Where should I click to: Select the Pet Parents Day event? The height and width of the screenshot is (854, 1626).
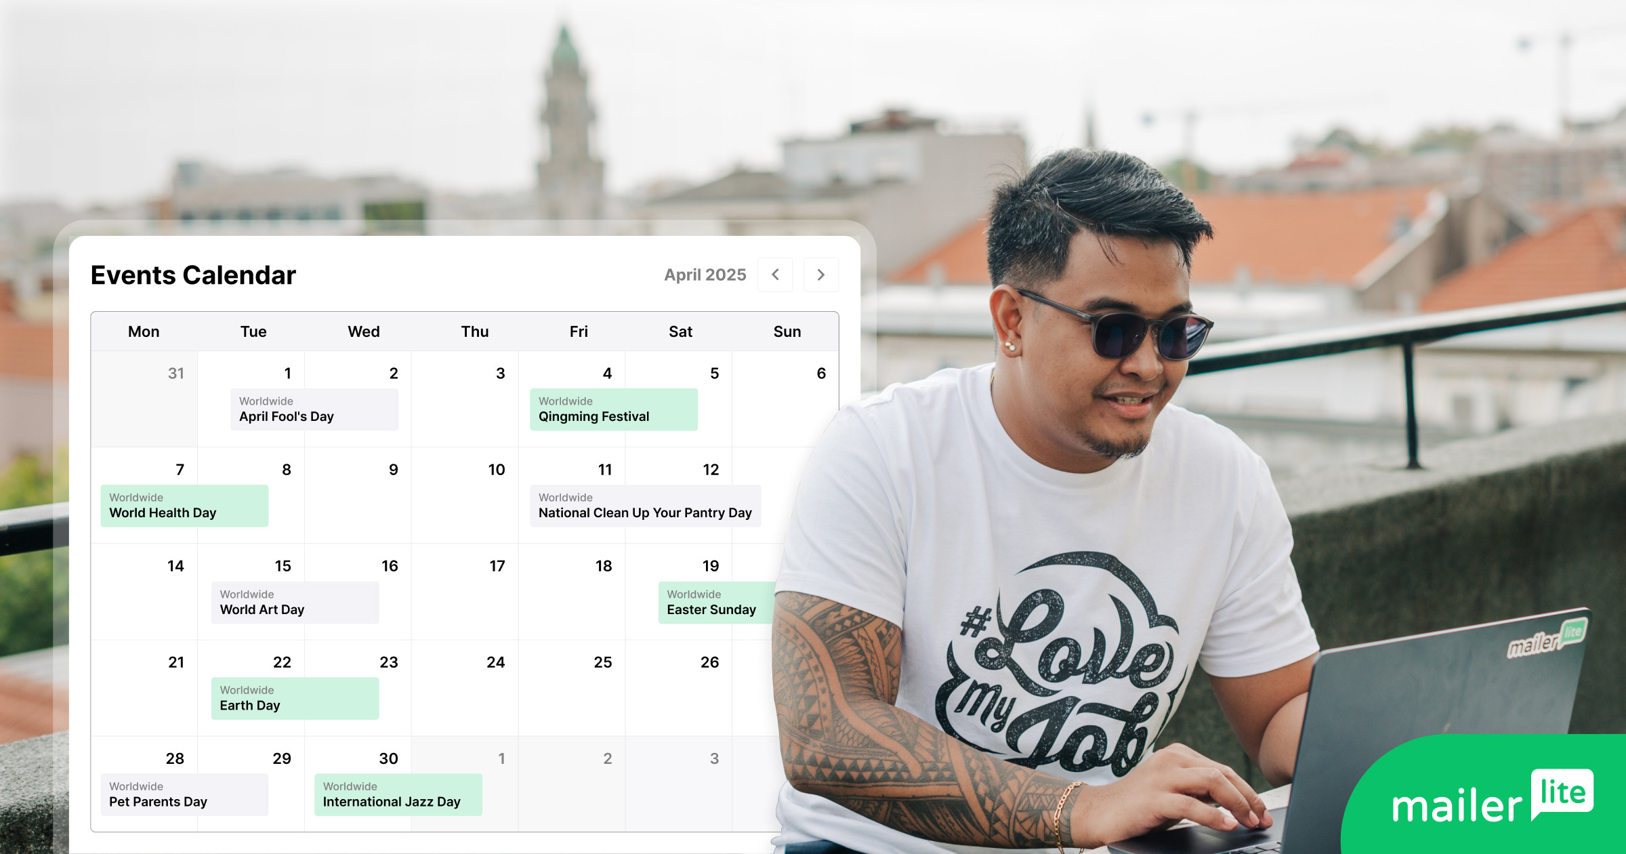[183, 794]
